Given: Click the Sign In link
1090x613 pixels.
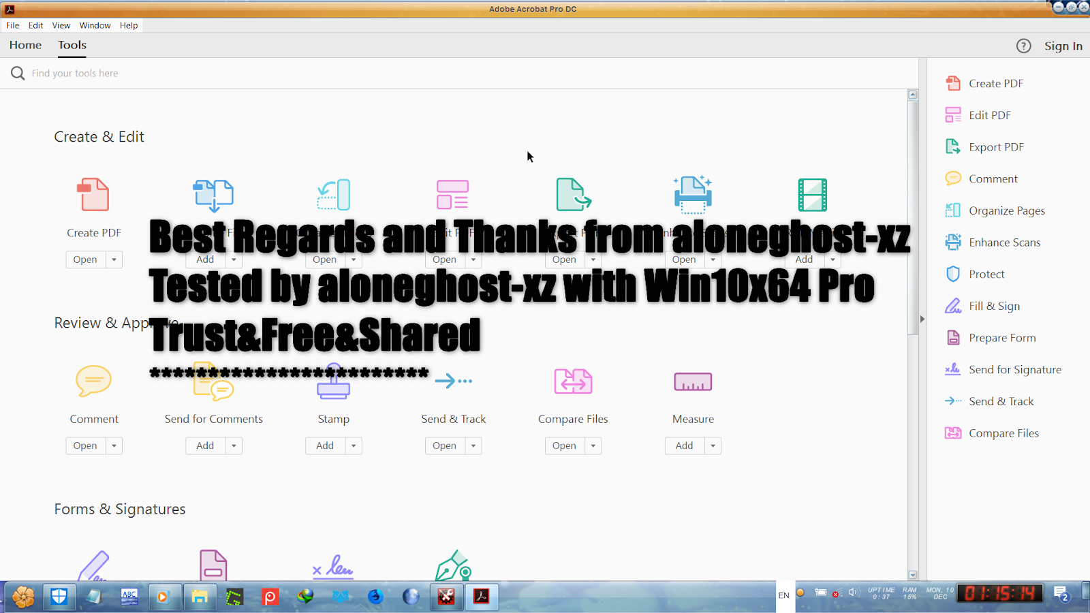Looking at the screenshot, I should (x=1063, y=46).
